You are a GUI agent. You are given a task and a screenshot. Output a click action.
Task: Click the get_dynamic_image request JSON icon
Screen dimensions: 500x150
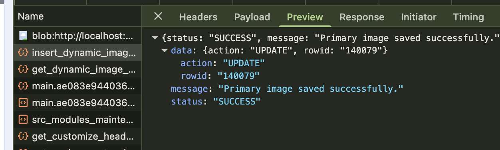(x=24, y=69)
